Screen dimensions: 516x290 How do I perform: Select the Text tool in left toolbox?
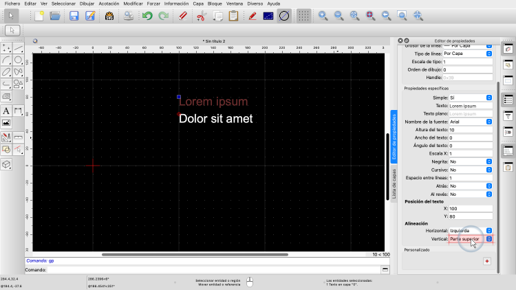pyautogui.click(x=6, y=110)
